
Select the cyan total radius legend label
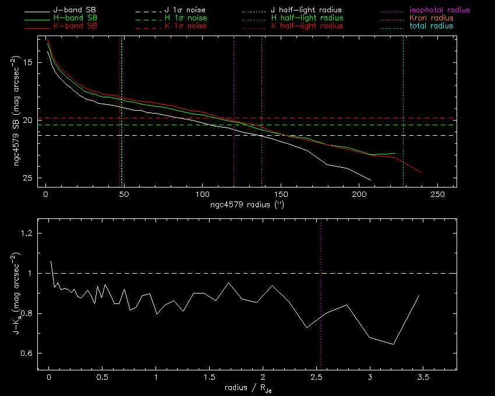pos(431,26)
